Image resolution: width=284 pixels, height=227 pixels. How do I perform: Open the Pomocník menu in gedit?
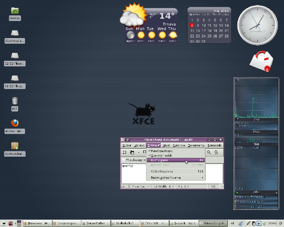pyautogui.click(x=215, y=145)
